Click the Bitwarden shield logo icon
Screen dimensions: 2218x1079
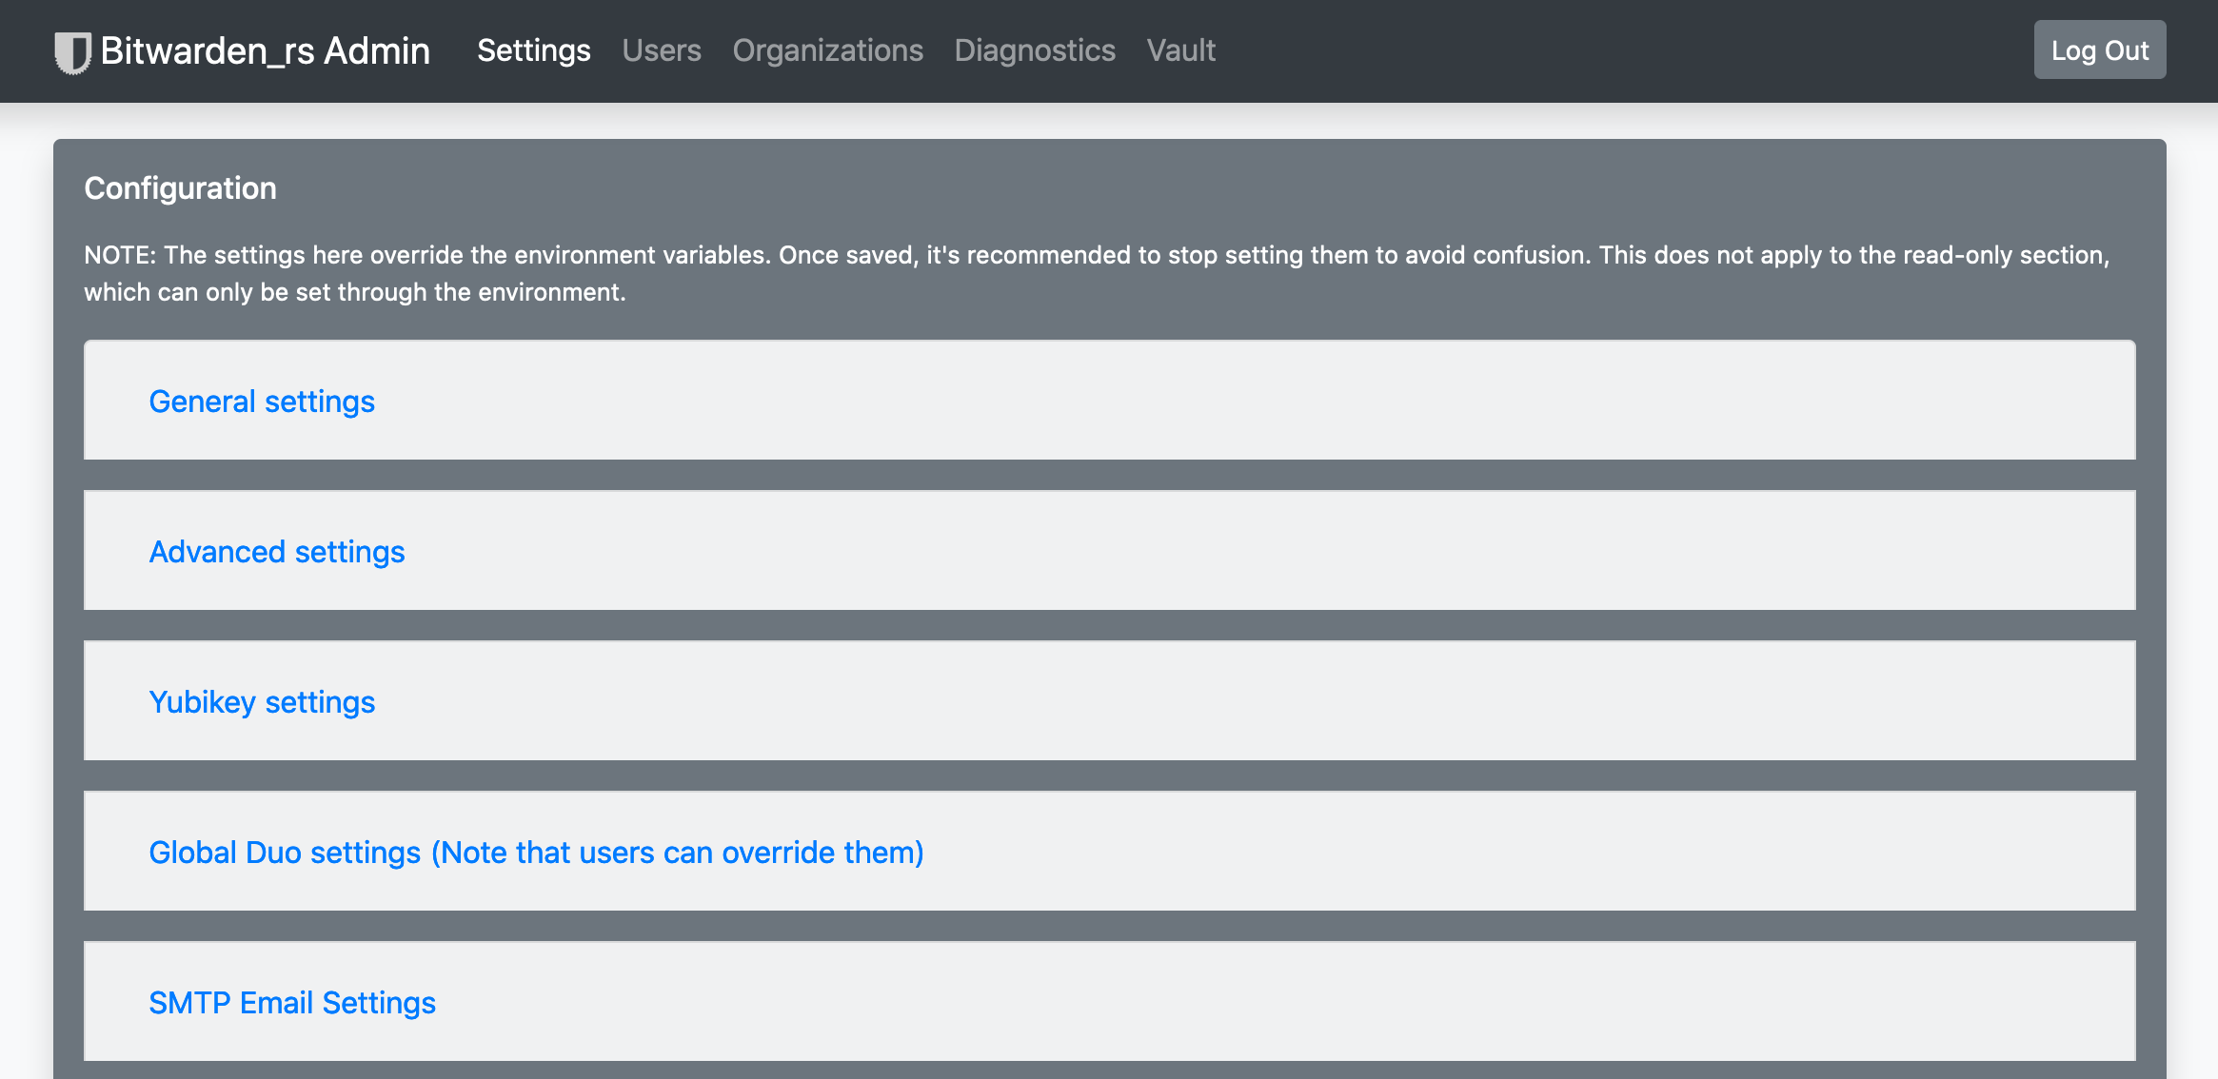(x=72, y=52)
